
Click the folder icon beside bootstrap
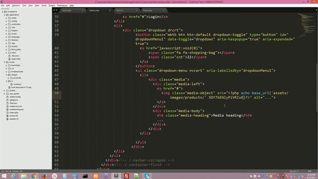[x=9, y=65]
